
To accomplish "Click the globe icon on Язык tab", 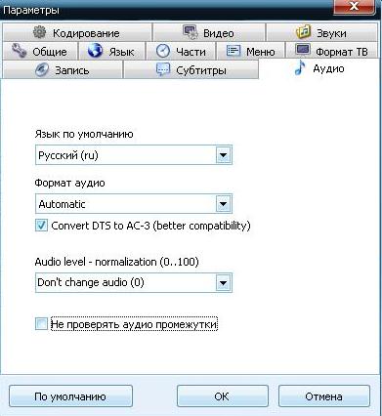I will pyautogui.click(x=95, y=51).
